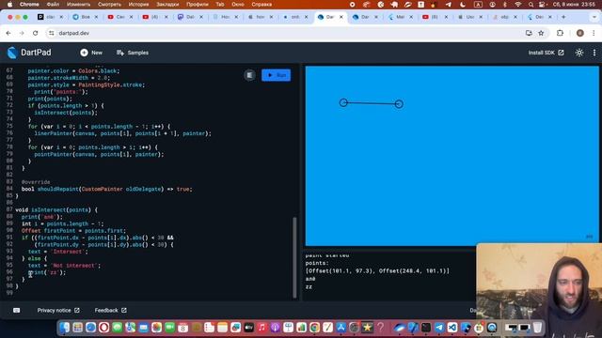Open the Install SDK link
Viewport: 602px width, 338px height.
pyautogui.click(x=546, y=53)
